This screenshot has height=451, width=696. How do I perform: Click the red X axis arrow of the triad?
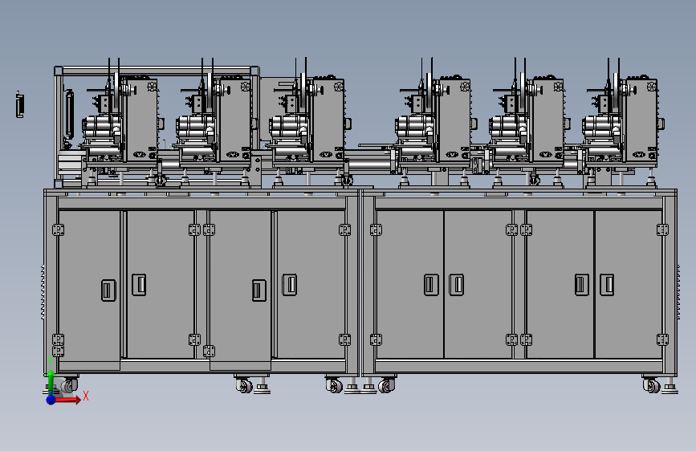point(67,400)
